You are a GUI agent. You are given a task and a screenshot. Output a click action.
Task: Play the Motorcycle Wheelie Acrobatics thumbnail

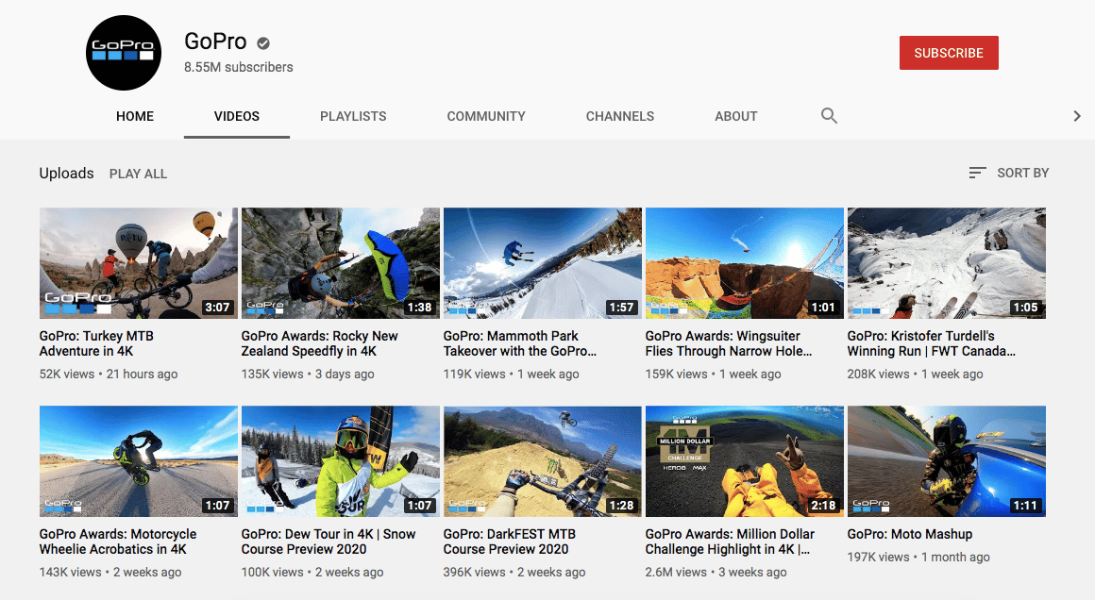138,461
